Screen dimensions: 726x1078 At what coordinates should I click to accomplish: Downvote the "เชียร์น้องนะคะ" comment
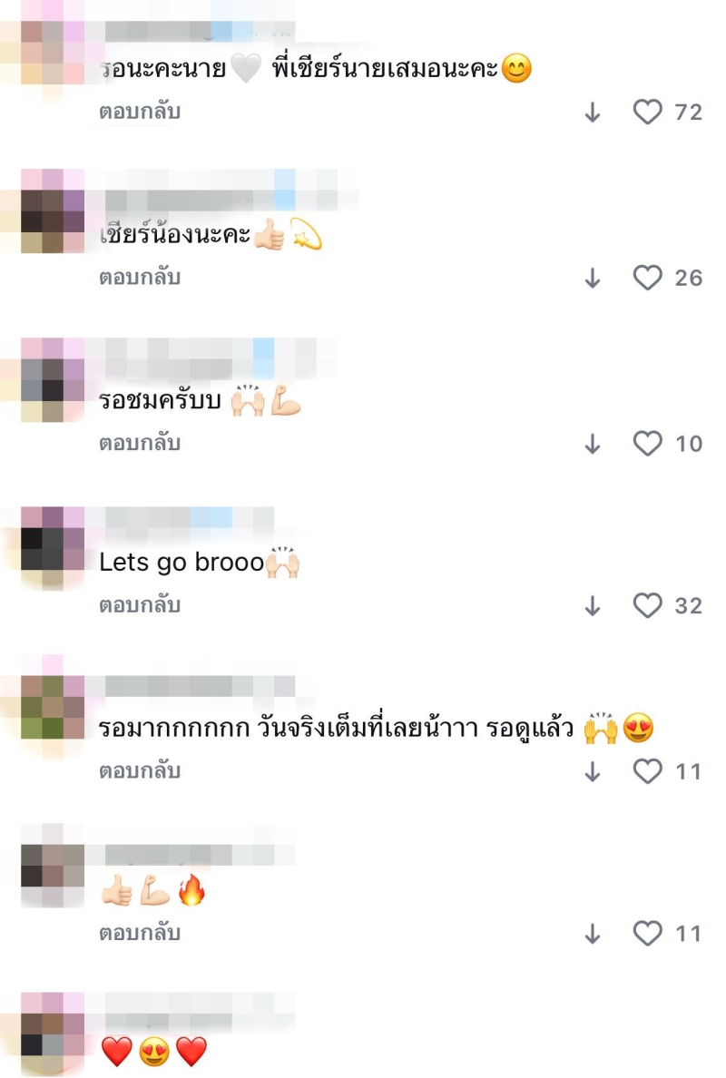tap(593, 278)
